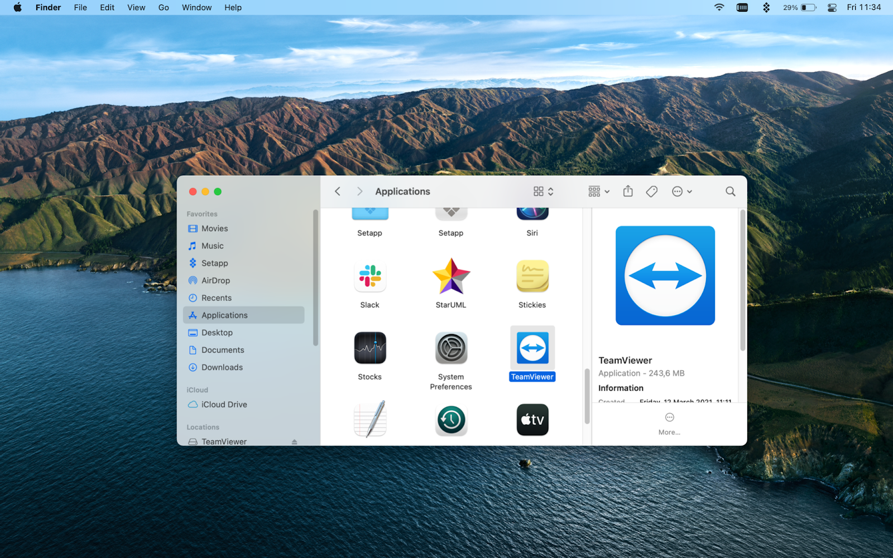Open Documents in the sidebar
This screenshot has height=558, width=893.
click(x=244, y=350)
